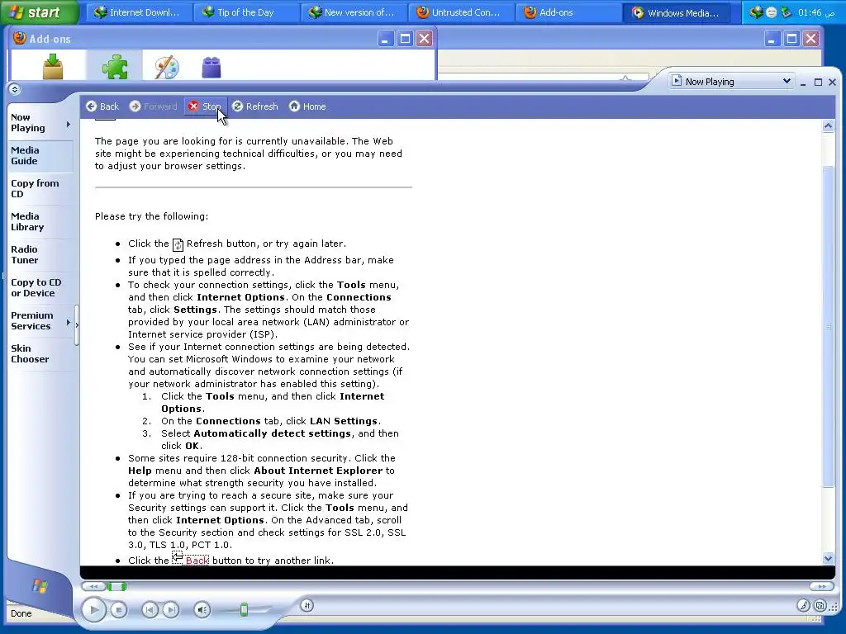Open Copy from CD section

pos(40,189)
